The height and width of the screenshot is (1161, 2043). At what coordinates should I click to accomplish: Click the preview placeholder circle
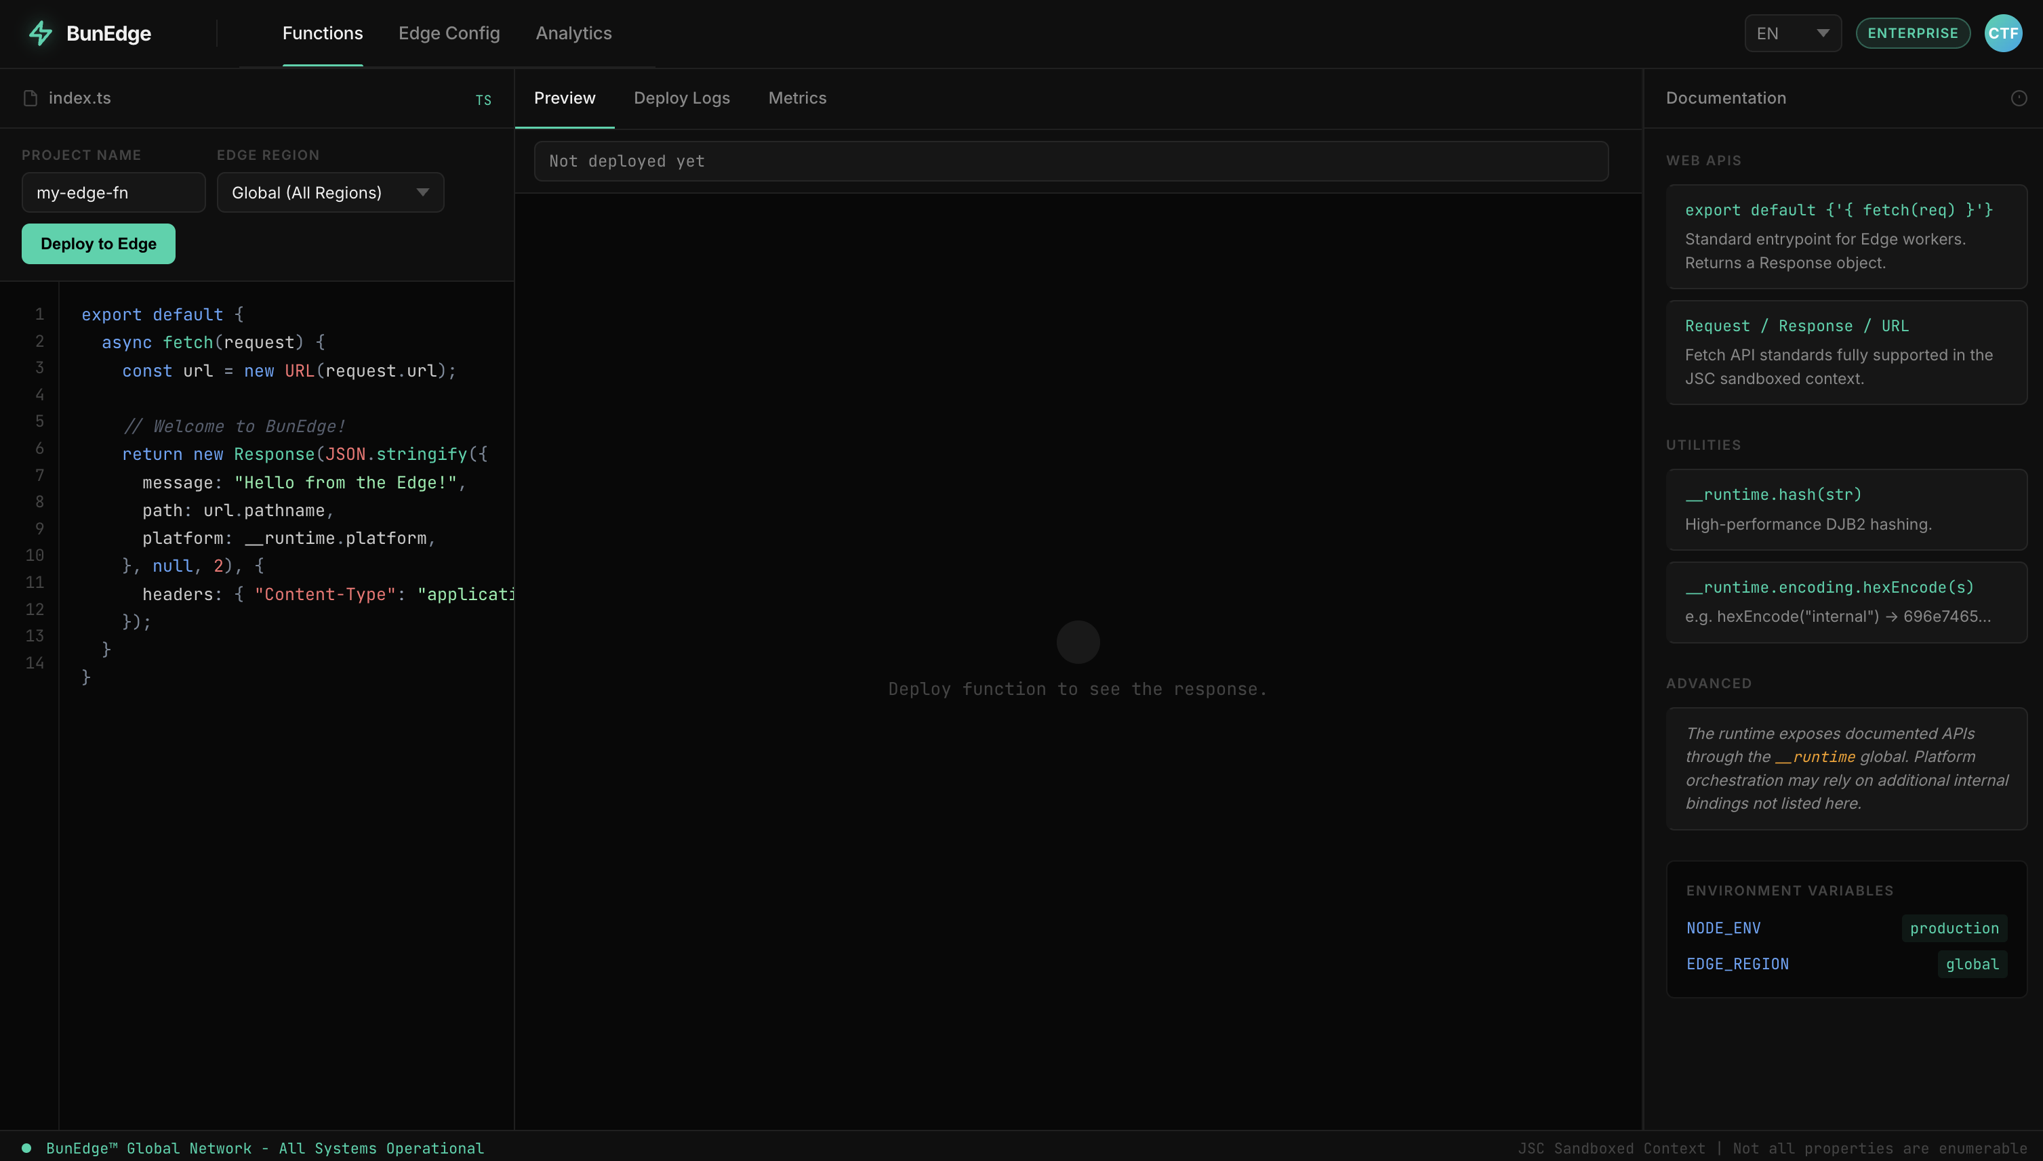pos(1078,642)
